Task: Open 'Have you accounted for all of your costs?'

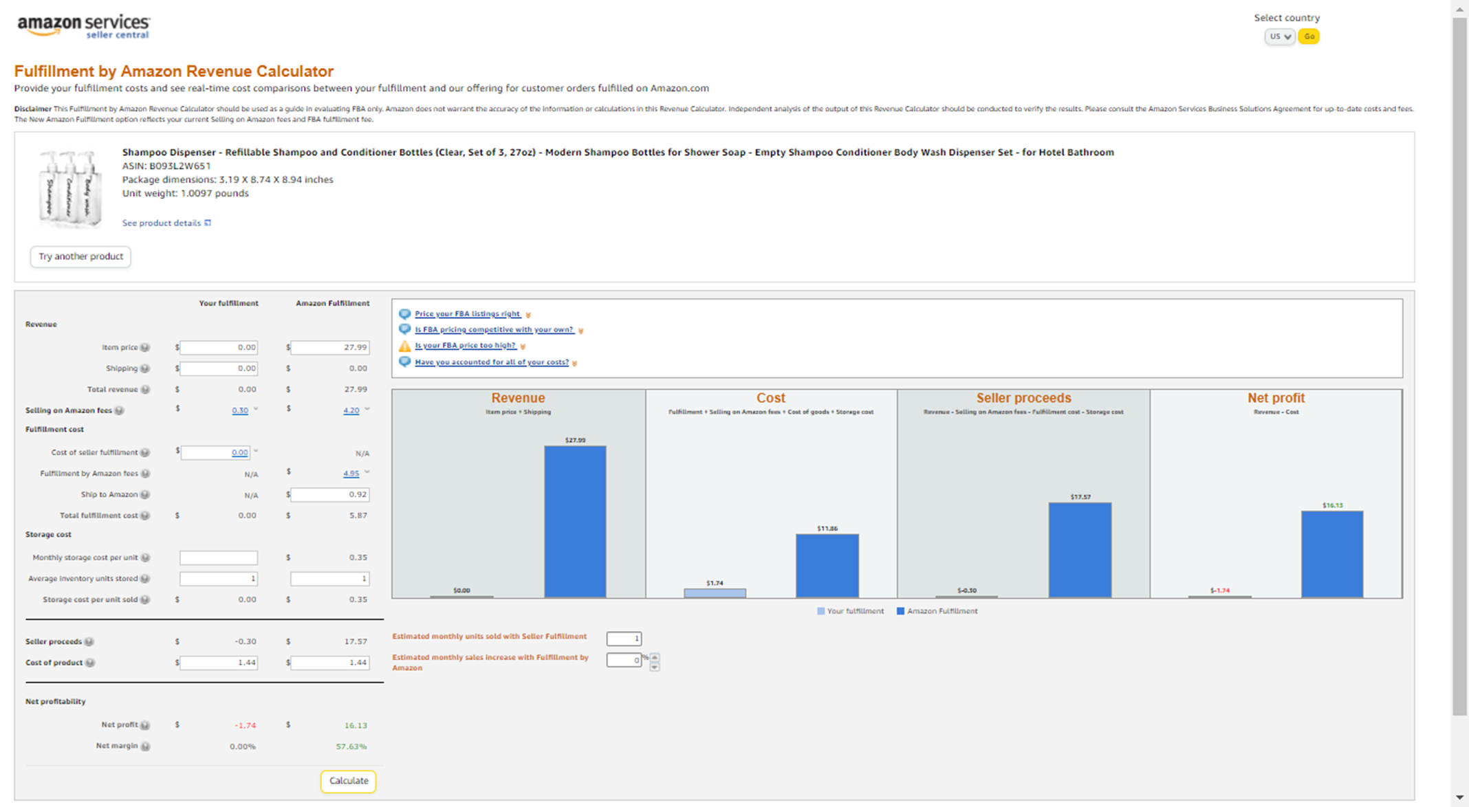Action: pos(491,362)
